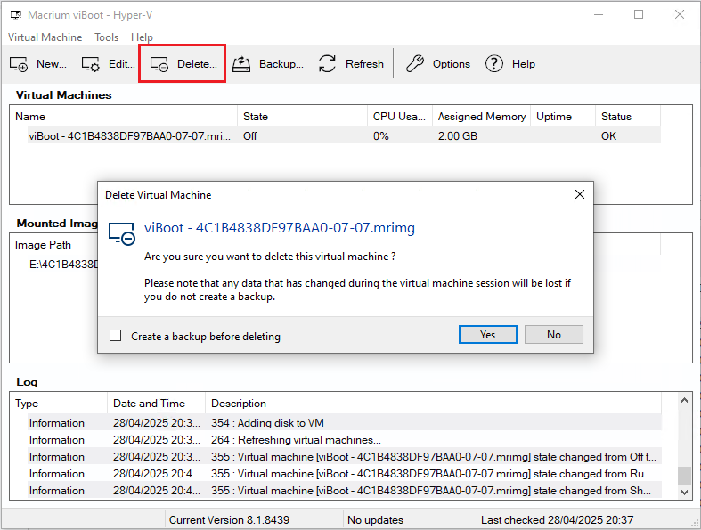
Task: Click the Macrium viBoot title bar icon
Action: click(14, 14)
